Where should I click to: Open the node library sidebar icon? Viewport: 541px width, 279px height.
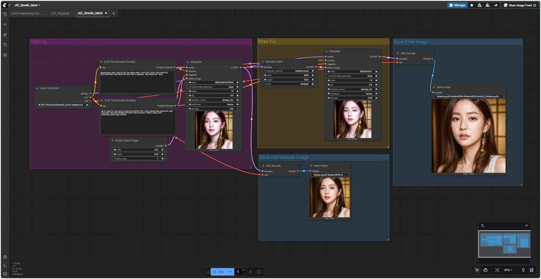coord(5,24)
